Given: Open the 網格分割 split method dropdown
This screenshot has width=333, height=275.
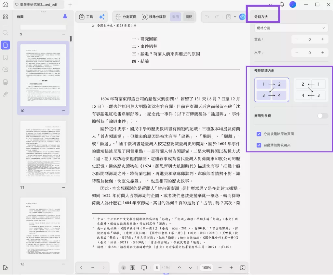Looking at the screenshot, I should point(290,28).
